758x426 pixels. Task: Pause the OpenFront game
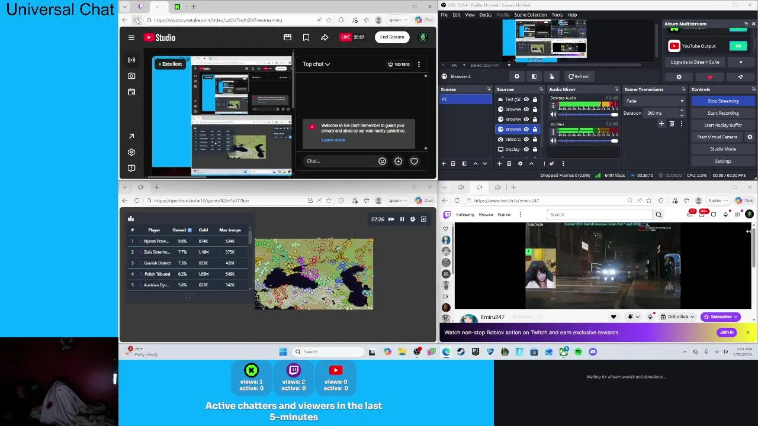point(402,219)
